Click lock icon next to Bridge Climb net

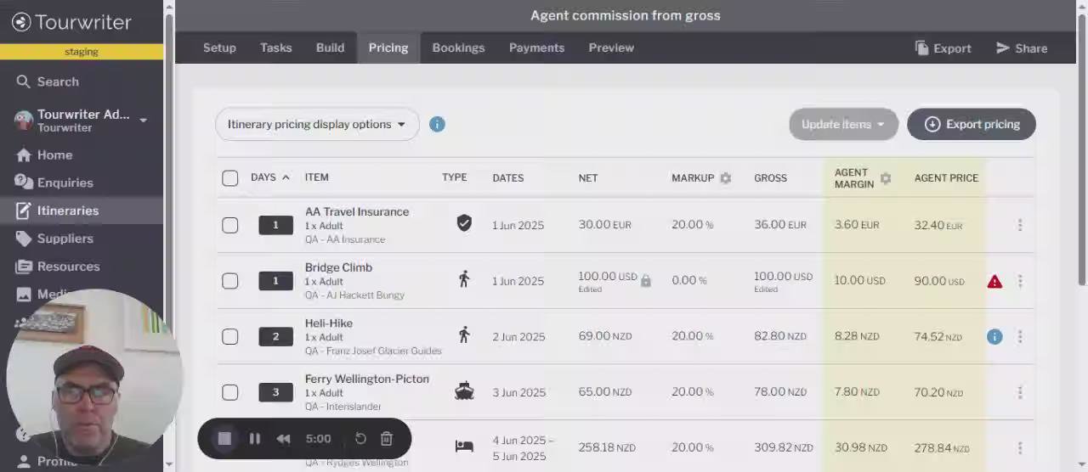pyautogui.click(x=645, y=281)
